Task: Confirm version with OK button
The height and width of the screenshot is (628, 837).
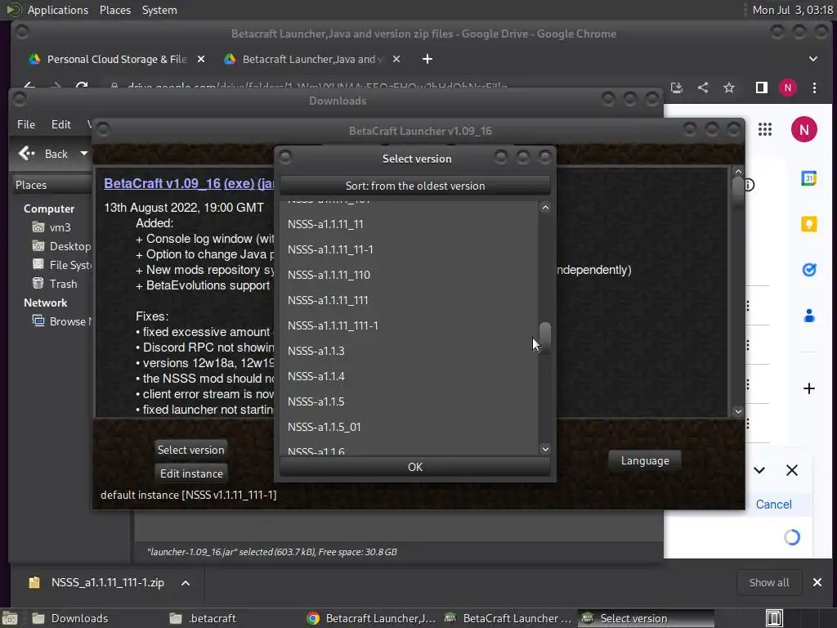Action: [x=414, y=467]
